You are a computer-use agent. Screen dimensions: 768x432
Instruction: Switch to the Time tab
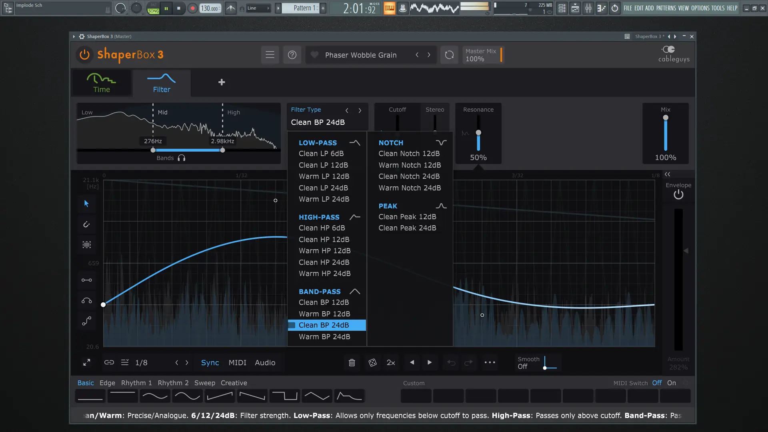[101, 83]
